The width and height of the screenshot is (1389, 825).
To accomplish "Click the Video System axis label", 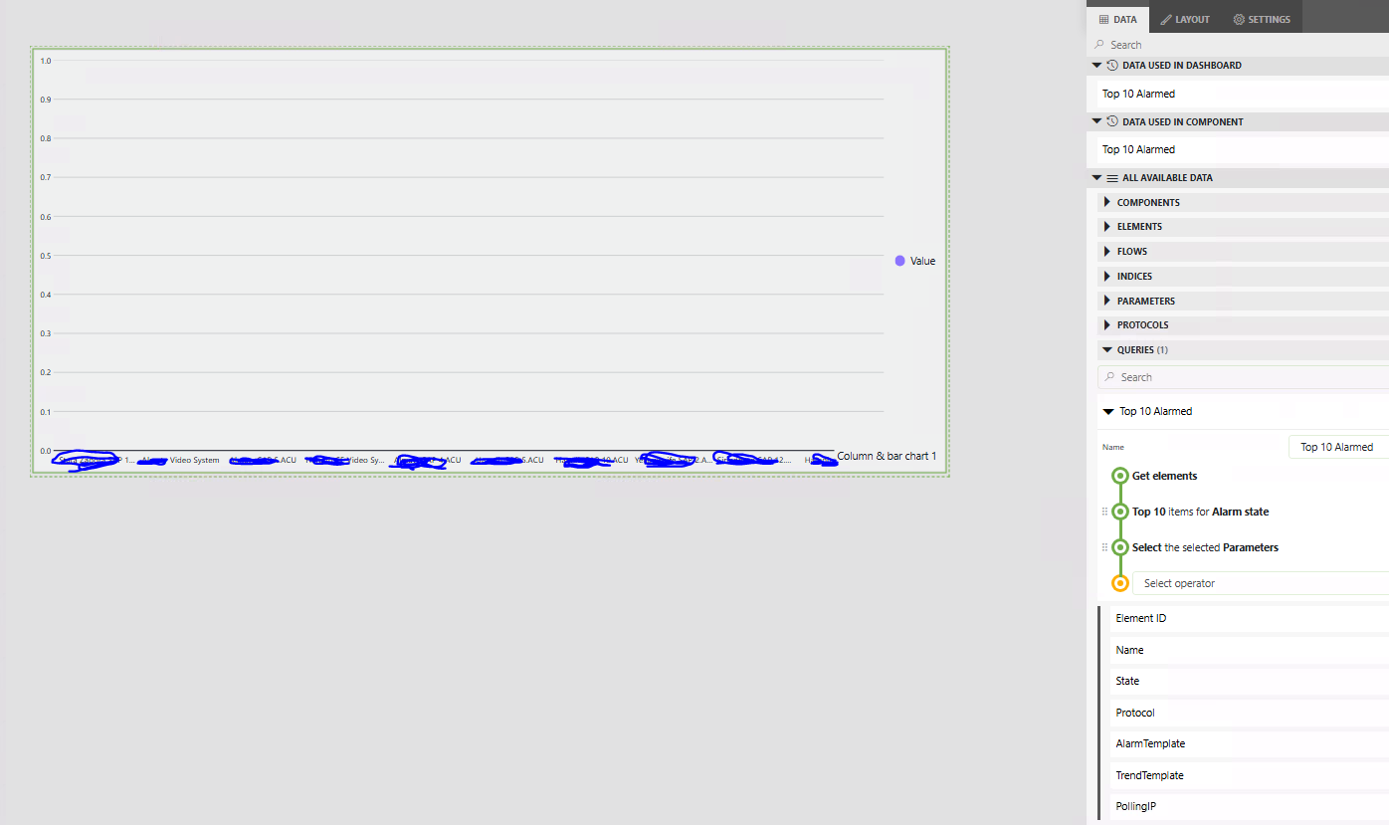I will pos(194,460).
